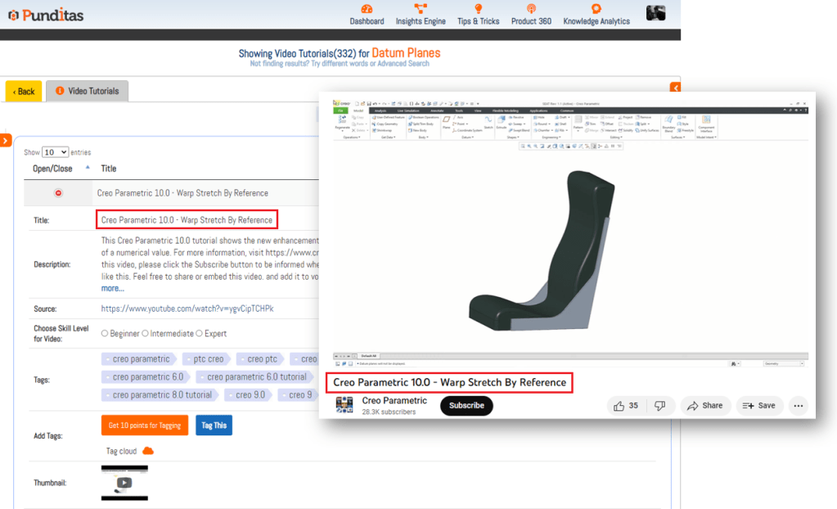The width and height of the screenshot is (837, 509).
Task: Open Knowledge Analytics page
Action: (x=596, y=9)
